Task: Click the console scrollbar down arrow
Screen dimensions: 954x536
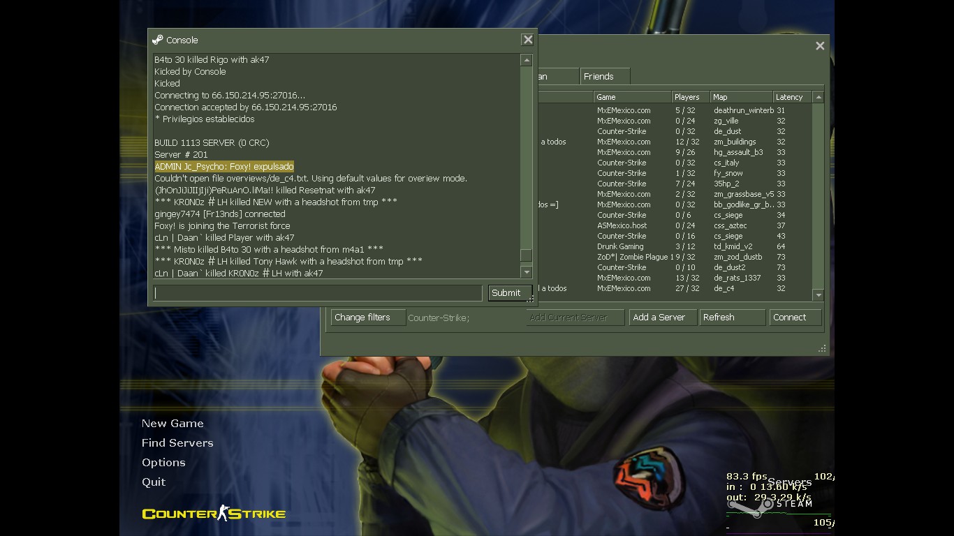Action: pos(527,272)
